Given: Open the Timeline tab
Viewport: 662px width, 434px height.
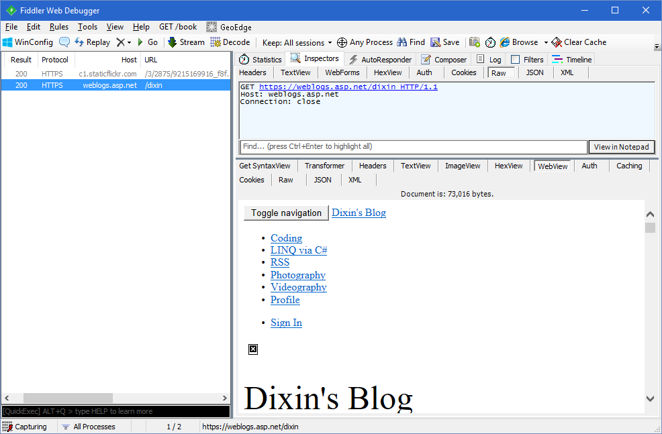Looking at the screenshot, I should pos(572,60).
